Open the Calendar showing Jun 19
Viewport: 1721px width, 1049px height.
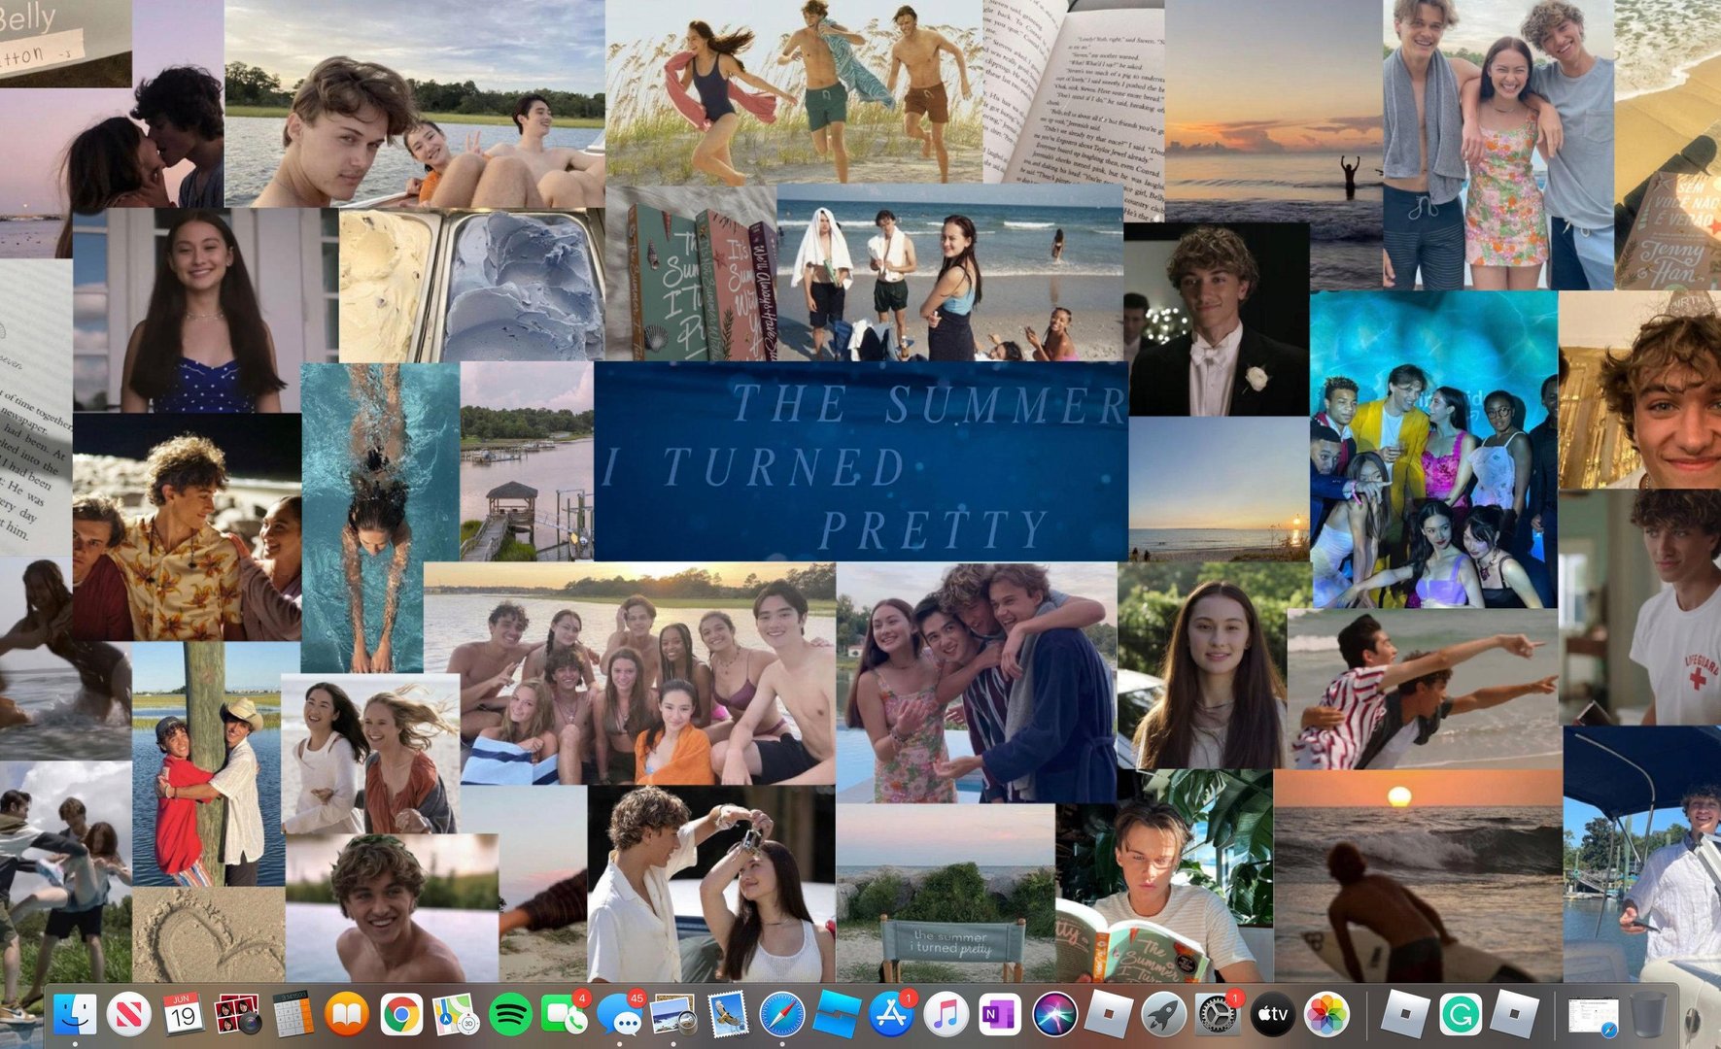tap(182, 1016)
